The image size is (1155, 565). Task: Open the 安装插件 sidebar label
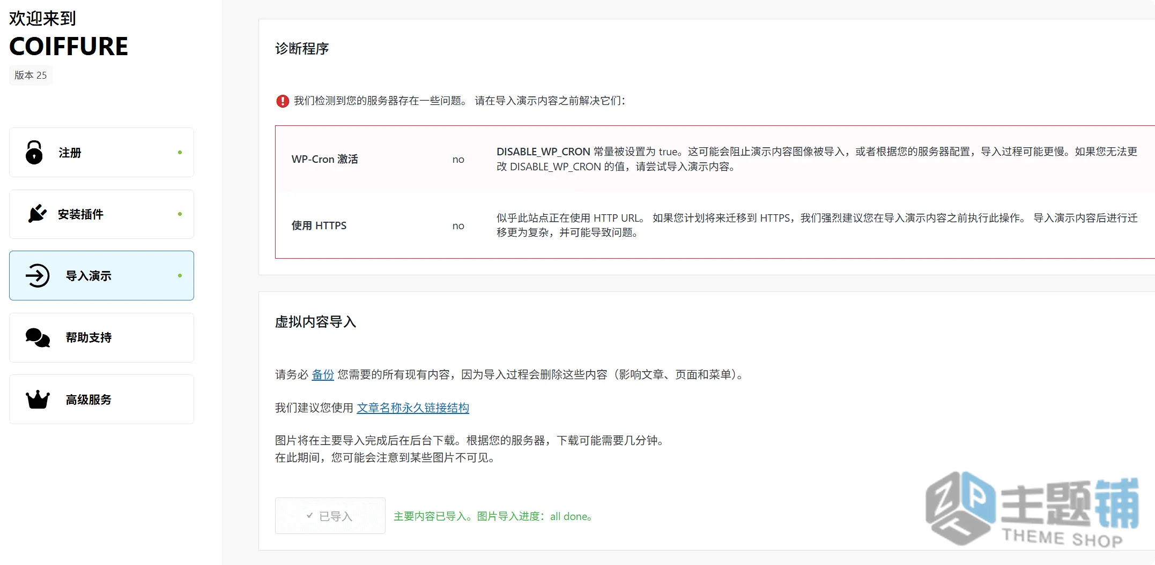point(81,214)
